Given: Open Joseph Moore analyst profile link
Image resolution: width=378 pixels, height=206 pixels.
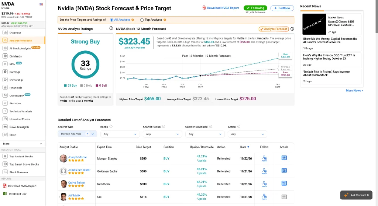Looking at the screenshot, I should pyautogui.click(x=78, y=157).
